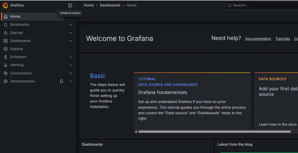
Task: Open the Documentation help link
Action: tap(258, 39)
